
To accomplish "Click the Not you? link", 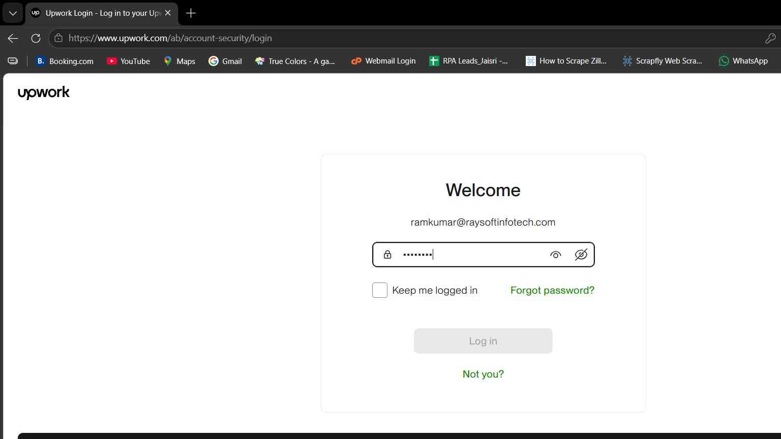I will [x=483, y=374].
